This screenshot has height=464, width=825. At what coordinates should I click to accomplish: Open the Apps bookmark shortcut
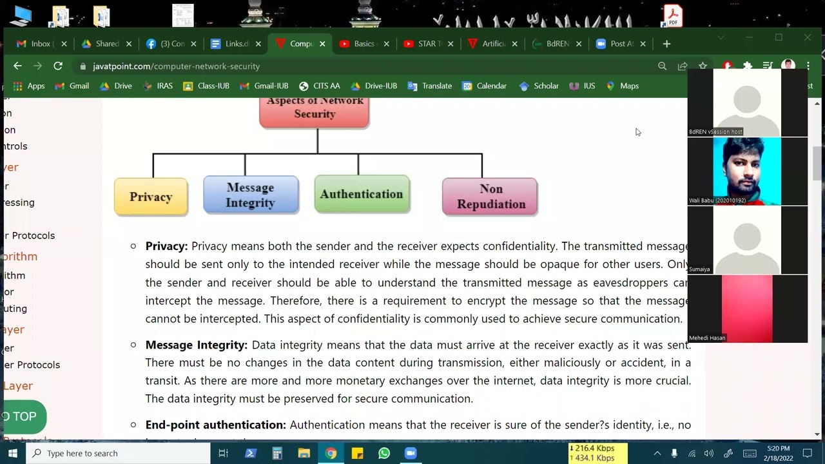click(28, 86)
